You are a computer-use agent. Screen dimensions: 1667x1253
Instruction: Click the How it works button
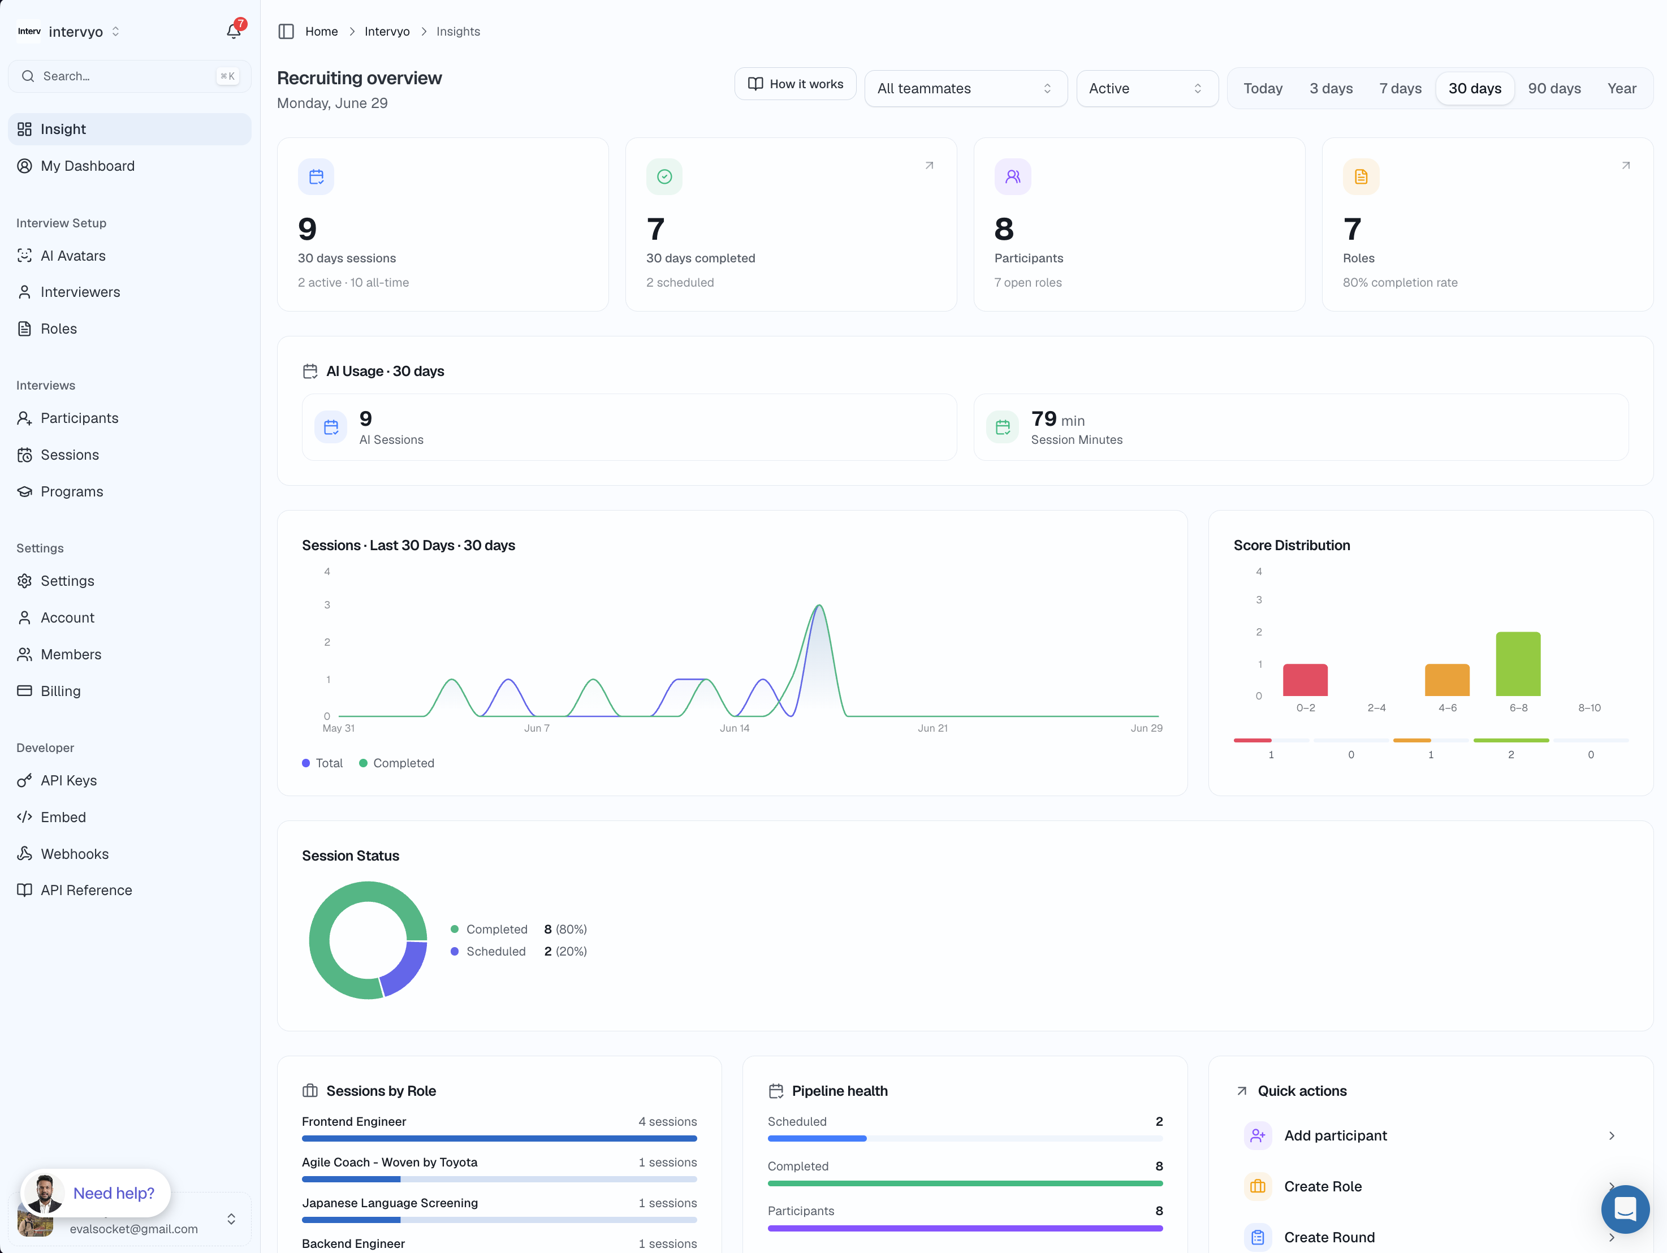point(795,84)
